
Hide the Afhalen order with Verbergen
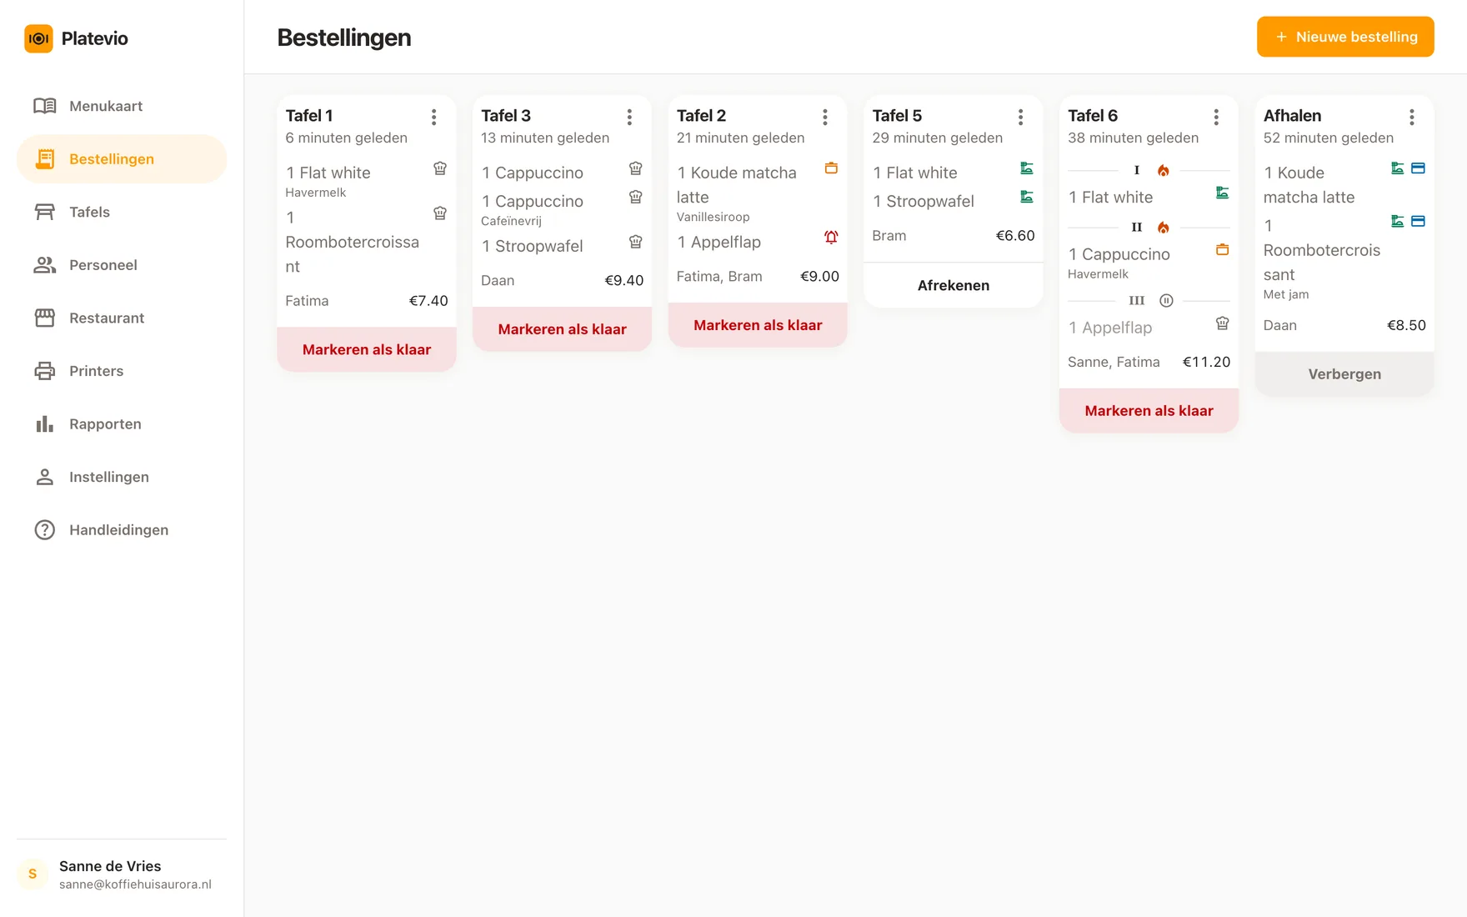(1344, 374)
